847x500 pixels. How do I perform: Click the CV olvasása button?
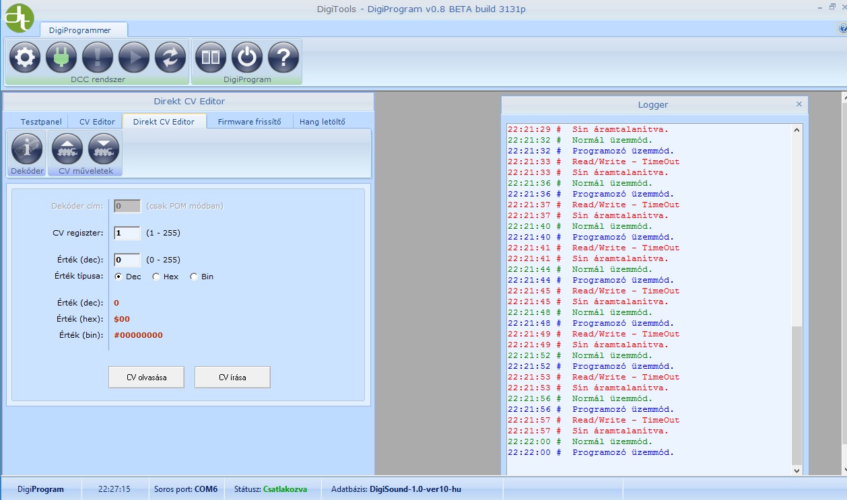click(x=147, y=378)
